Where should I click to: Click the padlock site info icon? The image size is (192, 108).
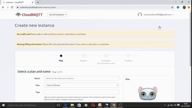coord(18,7)
